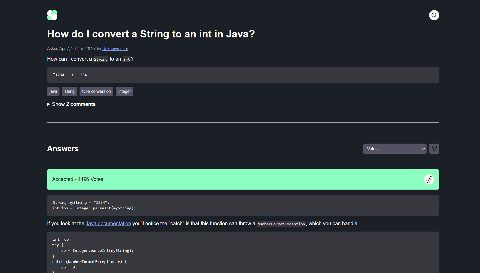Click the Answers section heading
This screenshot has width=480, height=273.
(63, 149)
